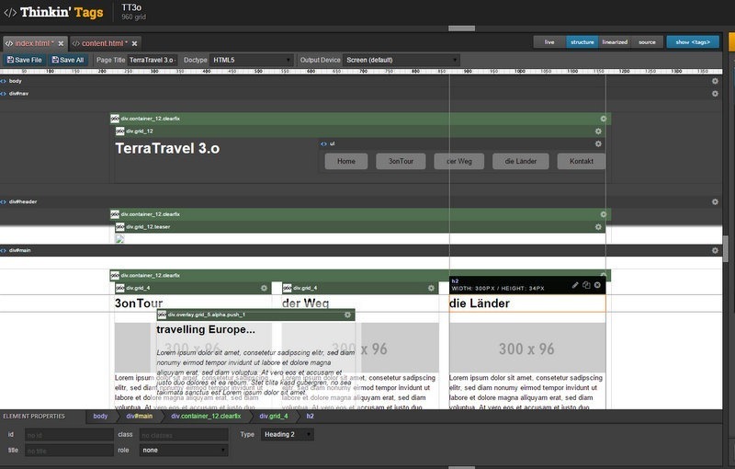Click the Save File button
The image size is (735, 469).
[x=25, y=60]
